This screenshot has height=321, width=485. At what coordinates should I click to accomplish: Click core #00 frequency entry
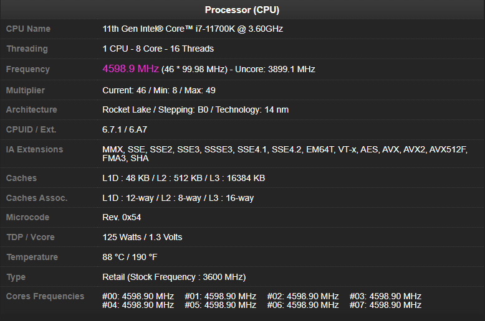click(138, 296)
